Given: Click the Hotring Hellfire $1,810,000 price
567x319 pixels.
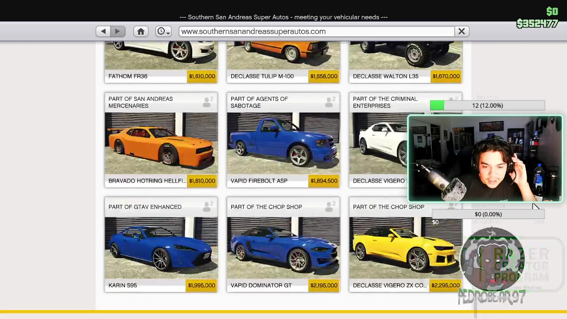Looking at the screenshot, I should coord(202,181).
